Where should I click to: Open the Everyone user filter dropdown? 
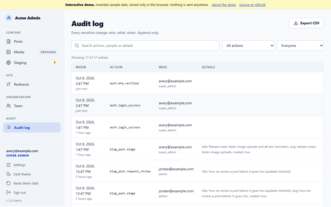pos(300,46)
